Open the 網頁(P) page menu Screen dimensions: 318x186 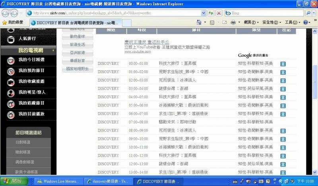(x=251, y=22)
